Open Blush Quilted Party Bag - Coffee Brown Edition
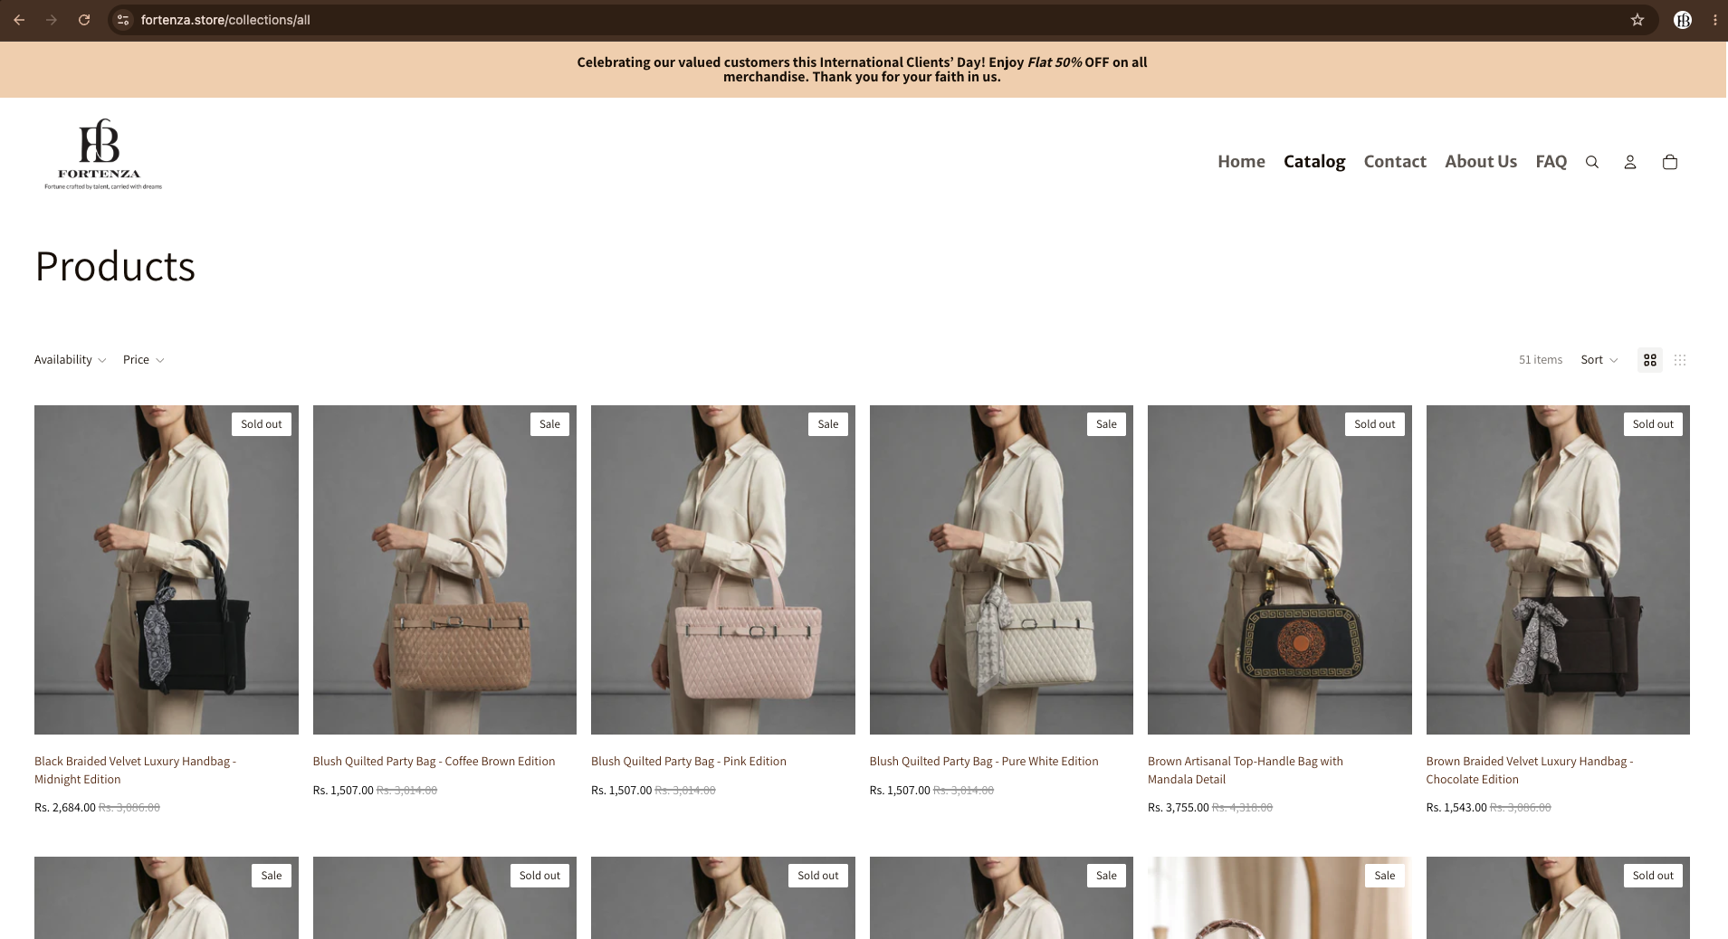1728x939 pixels. (x=434, y=762)
